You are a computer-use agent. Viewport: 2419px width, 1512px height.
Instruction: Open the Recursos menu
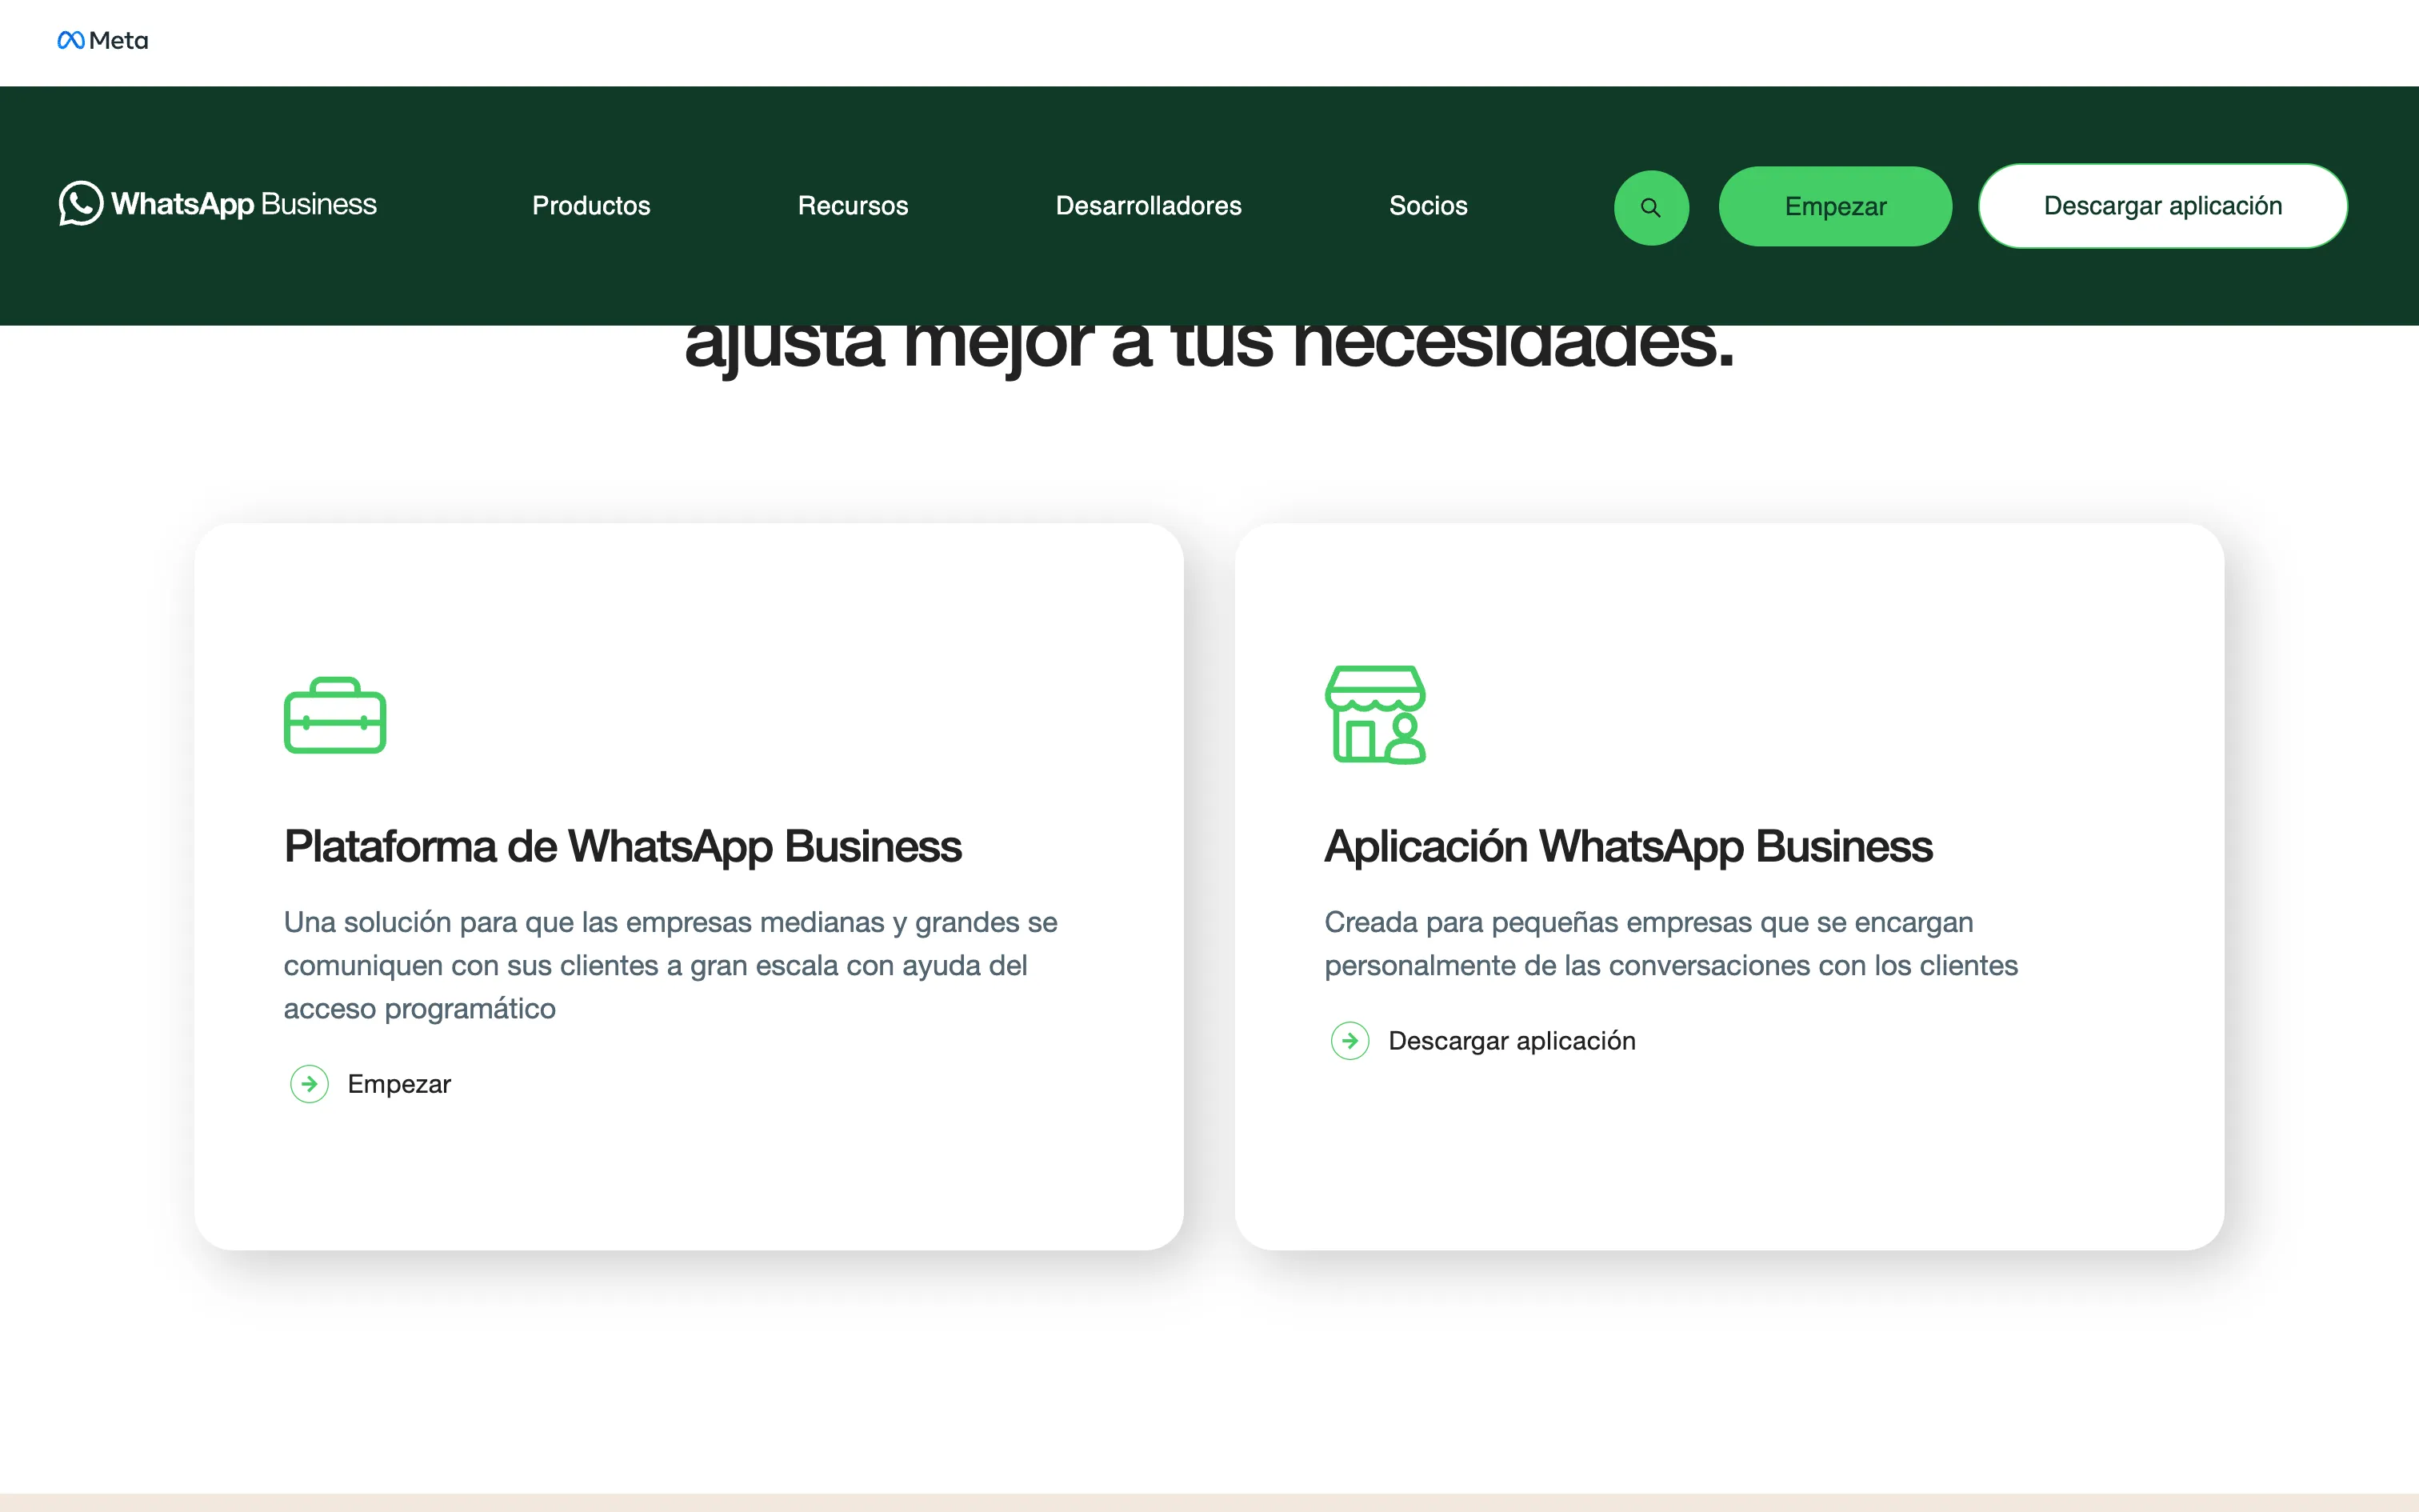(853, 206)
